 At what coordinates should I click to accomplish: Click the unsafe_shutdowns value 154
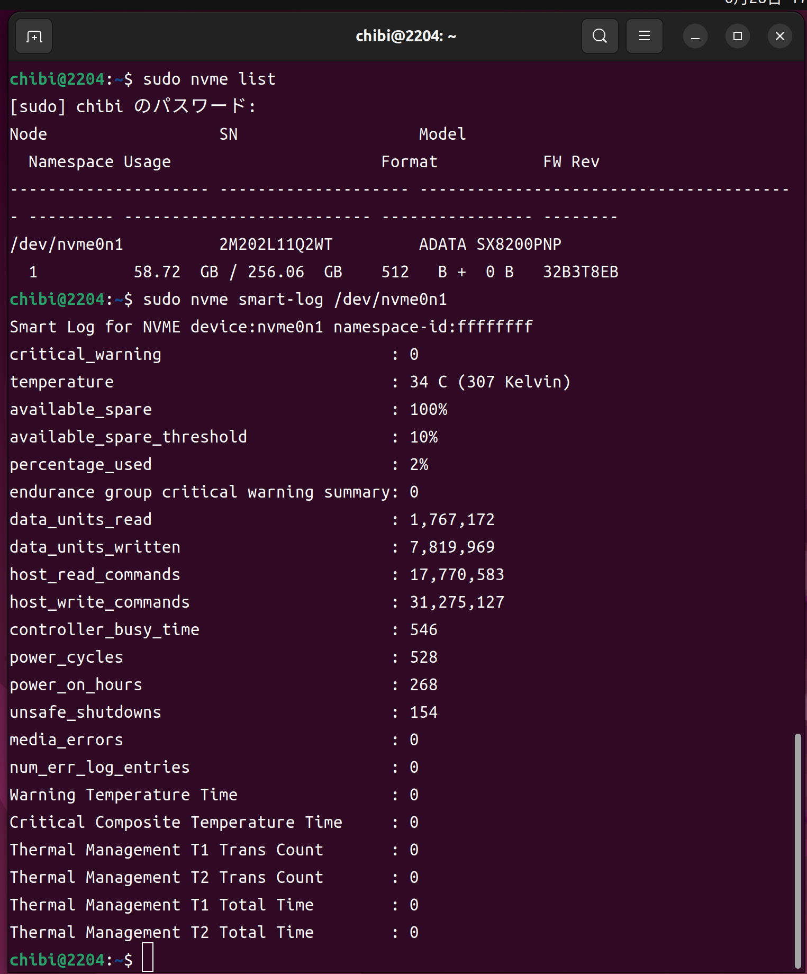(423, 713)
